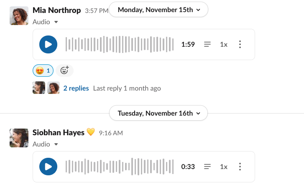Click the add reaction emoji icon

pos(64,71)
